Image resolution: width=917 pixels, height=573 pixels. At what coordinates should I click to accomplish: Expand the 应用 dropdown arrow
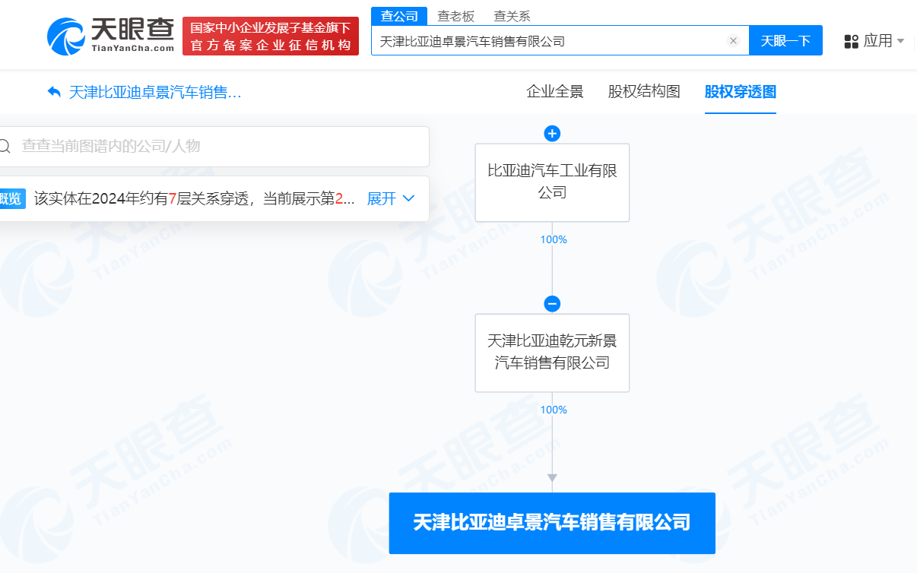(x=900, y=41)
